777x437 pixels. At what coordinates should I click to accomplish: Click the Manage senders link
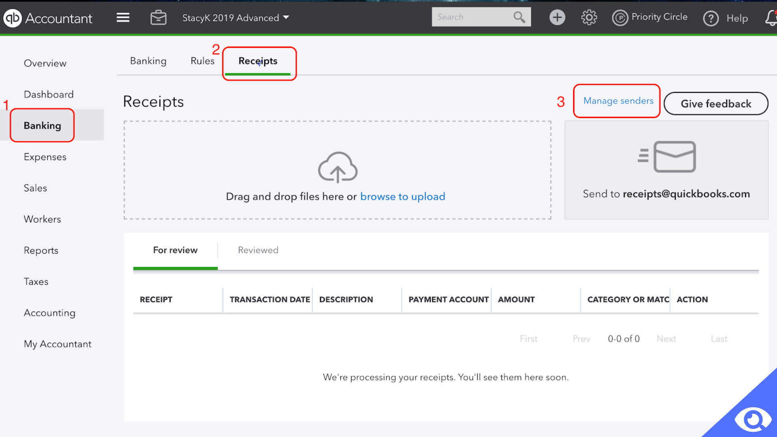point(618,101)
